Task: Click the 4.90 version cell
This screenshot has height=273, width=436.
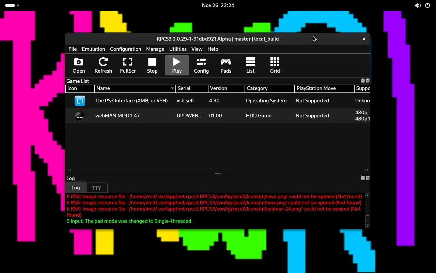Action: coord(214,101)
